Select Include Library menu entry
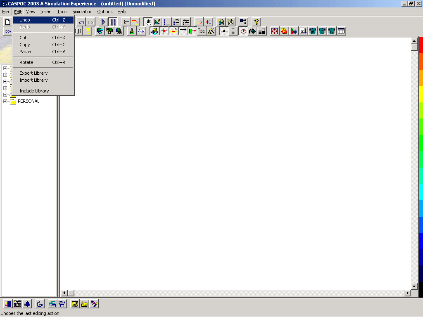Viewport: 423px width, 317px height. 43,91
